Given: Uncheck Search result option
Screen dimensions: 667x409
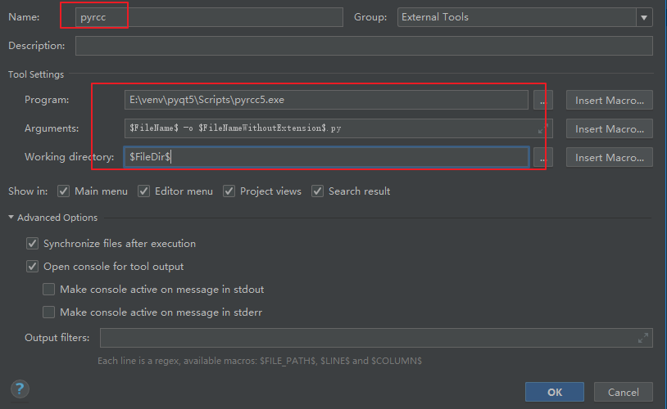Looking at the screenshot, I should [x=317, y=191].
